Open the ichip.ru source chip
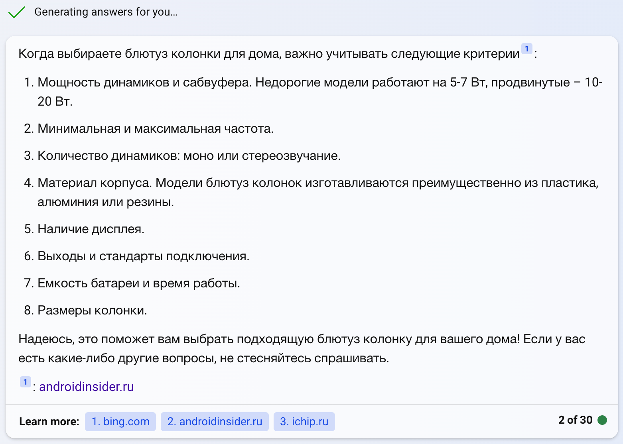 (x=304, y=421)
